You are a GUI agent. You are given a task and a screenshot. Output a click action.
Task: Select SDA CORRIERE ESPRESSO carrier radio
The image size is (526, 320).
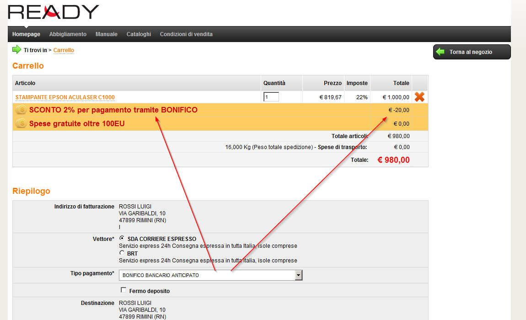point(122,238)
